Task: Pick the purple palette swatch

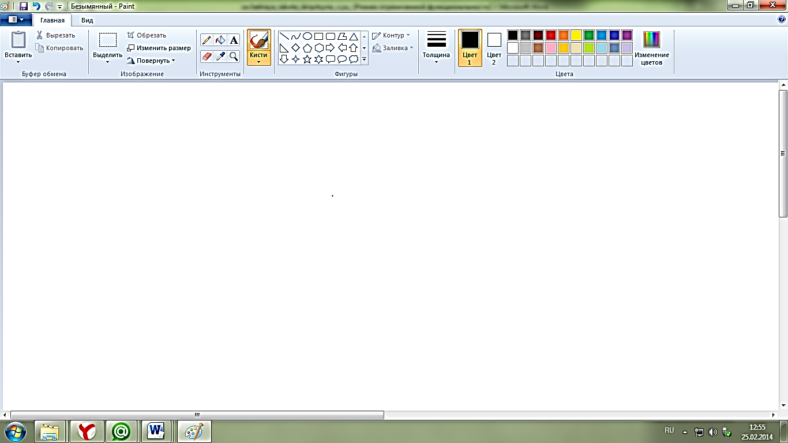Action: [627, 35]
